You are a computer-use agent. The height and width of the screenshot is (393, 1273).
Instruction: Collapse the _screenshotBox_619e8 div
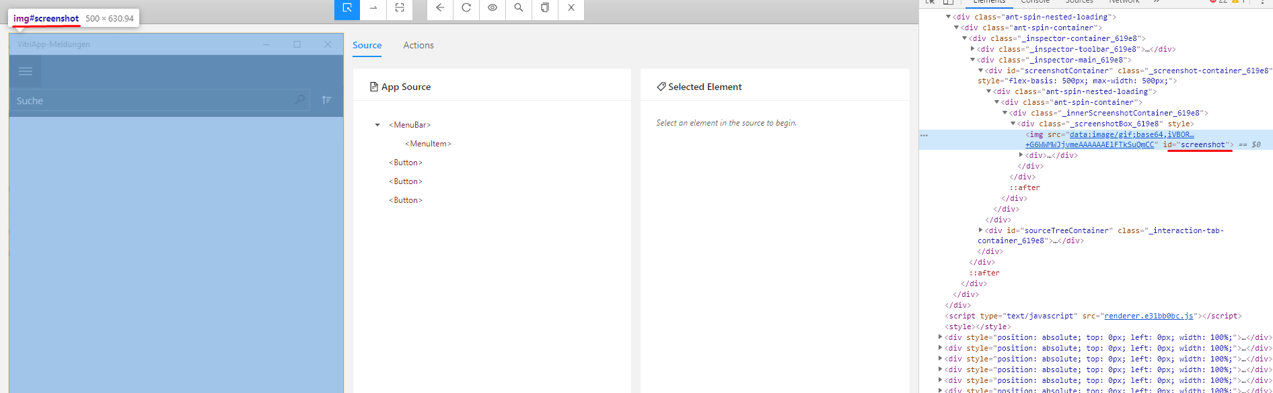tap(1013, 124)
